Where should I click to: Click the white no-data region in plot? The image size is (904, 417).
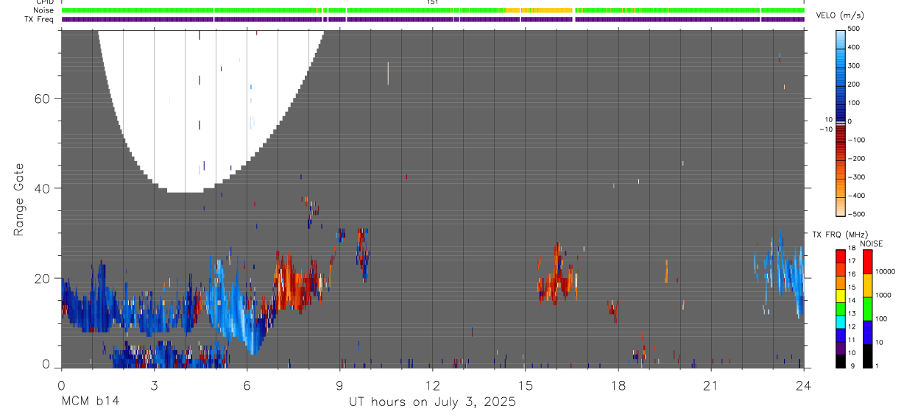coord(199,110)
